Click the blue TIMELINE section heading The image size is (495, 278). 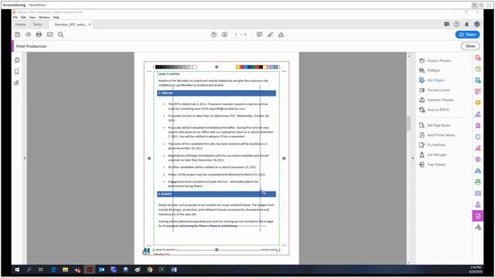[x=217, y=93]
